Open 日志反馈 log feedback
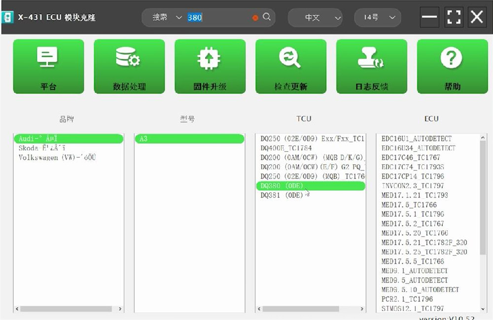The width and height of the screenshot is (493, 320). tap(372, 66)
